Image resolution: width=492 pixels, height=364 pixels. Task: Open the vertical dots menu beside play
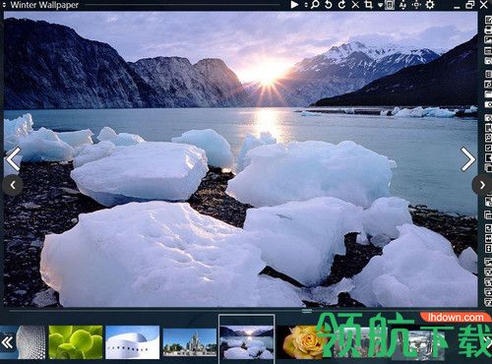click(x=306, y=5)
